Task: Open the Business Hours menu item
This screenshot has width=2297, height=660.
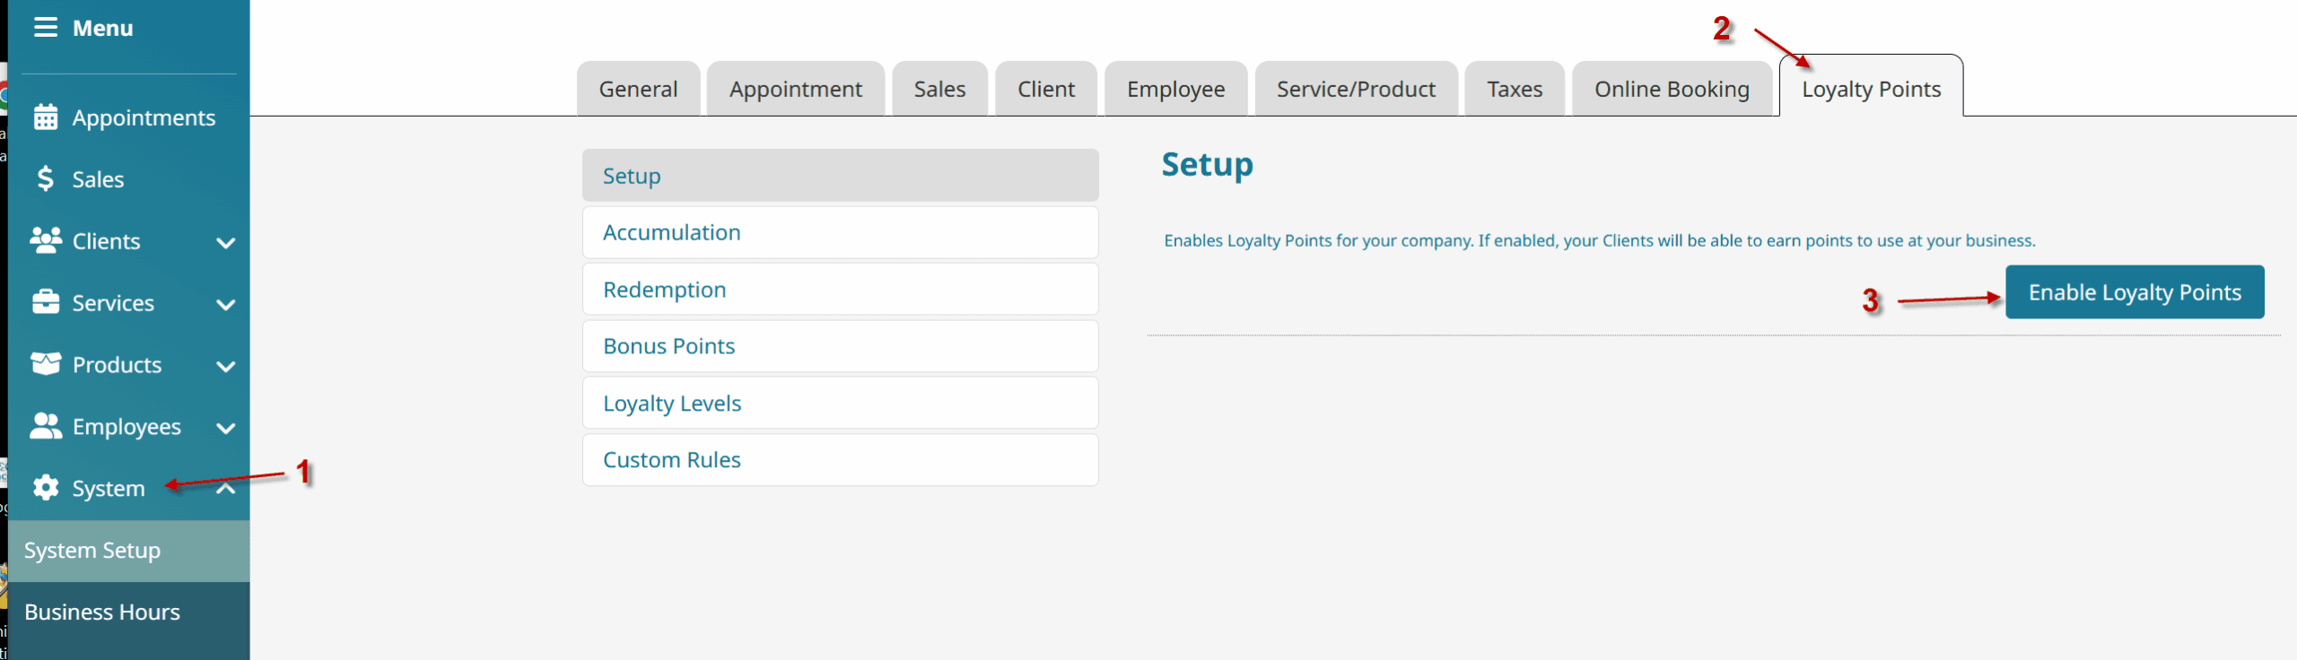Action: [x=102, y=612]
